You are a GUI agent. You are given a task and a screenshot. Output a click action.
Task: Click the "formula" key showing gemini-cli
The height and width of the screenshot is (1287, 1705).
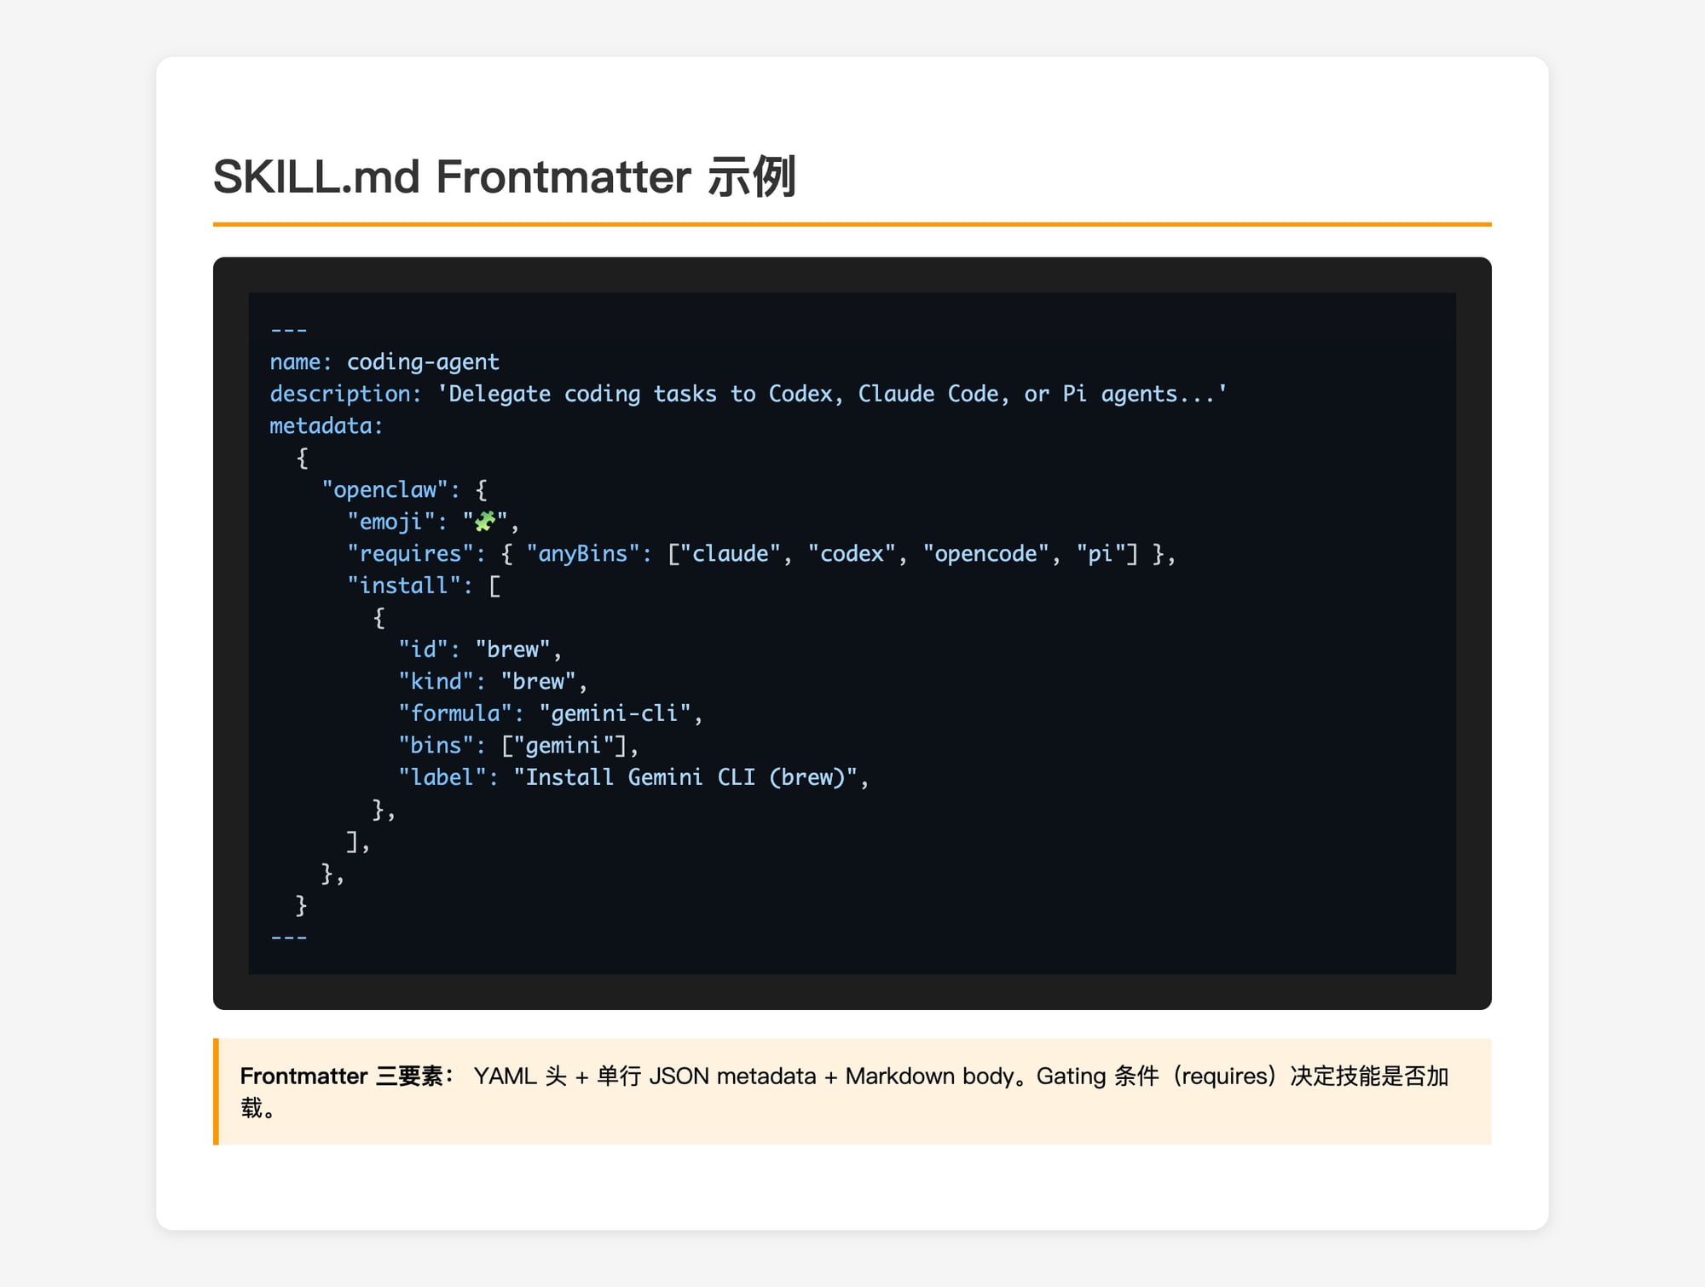coord(456,713)
